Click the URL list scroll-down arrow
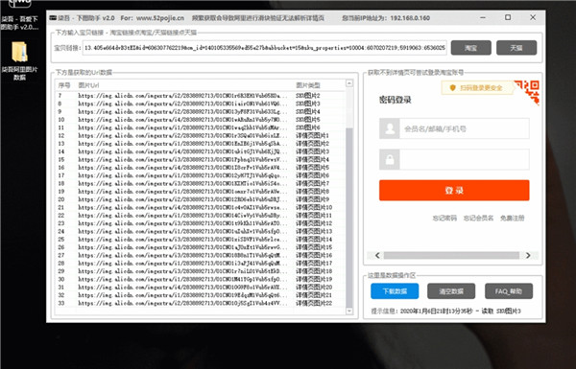The width and height of the screenshot is (576, 369). click(x=349, y=311)
